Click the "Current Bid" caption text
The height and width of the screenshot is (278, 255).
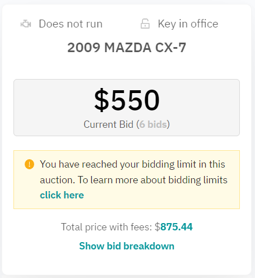point(109,124)
